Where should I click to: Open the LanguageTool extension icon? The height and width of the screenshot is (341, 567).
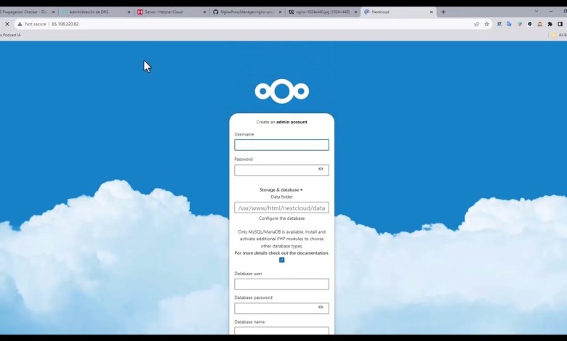click(499, 24)
